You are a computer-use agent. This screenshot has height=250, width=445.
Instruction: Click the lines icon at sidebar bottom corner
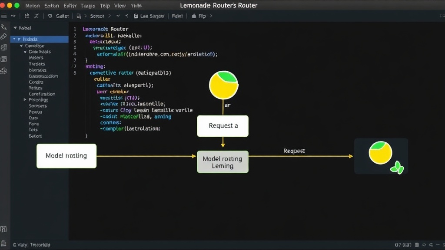tap(3, 243)
